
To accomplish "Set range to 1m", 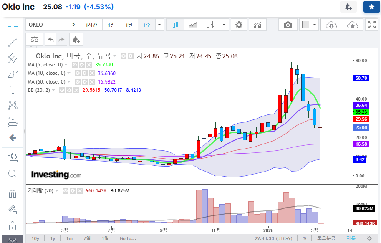I will coord(69,238).
